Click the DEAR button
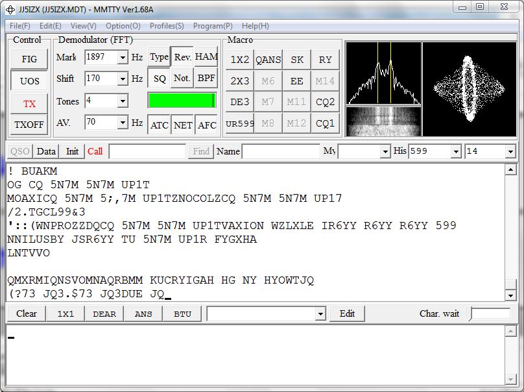This screenshot has width=524, height=392. [104, 313]
